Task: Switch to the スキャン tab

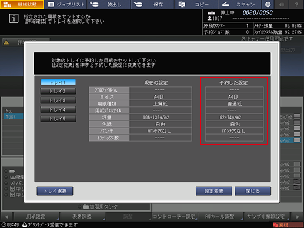Action: click(240, 4)
